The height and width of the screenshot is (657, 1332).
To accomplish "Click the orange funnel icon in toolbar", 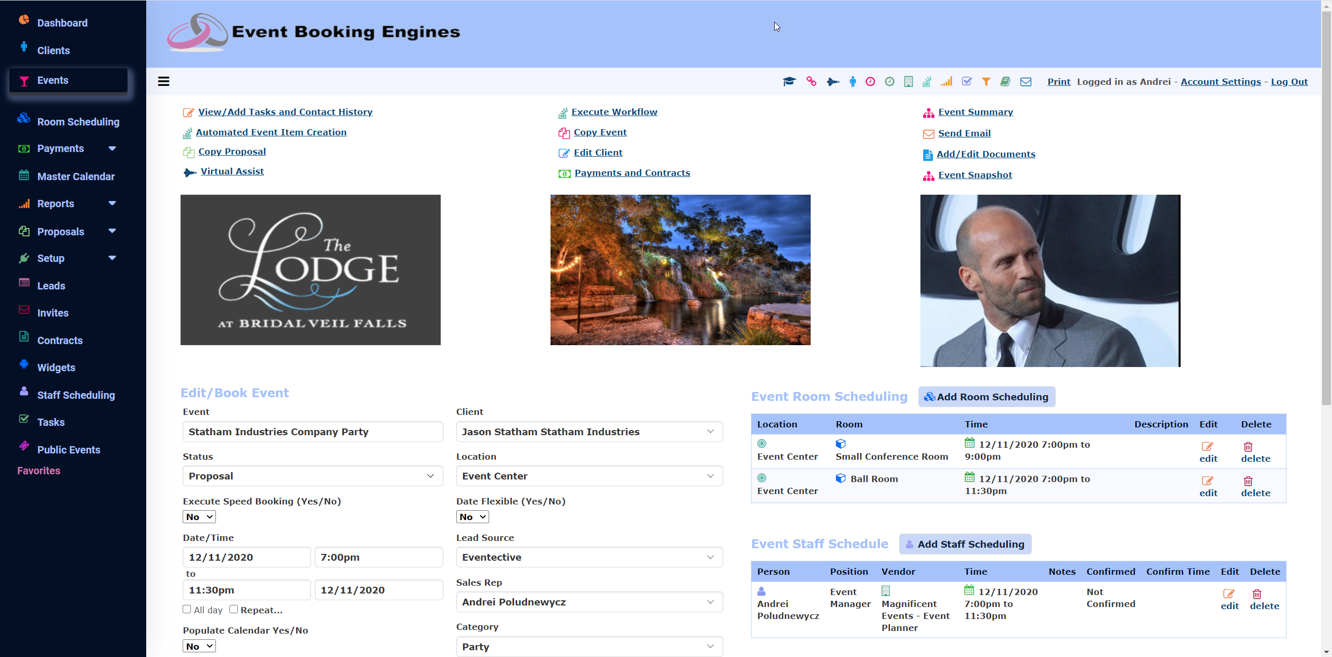I will pos(986,82).
